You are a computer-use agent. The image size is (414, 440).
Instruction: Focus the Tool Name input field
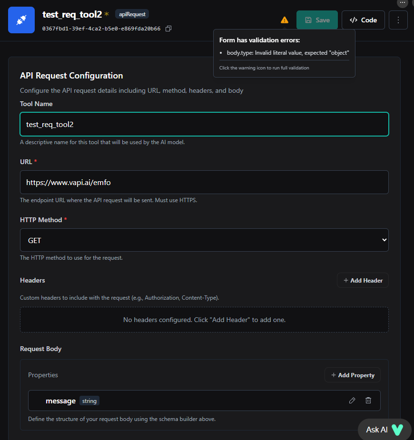[x=204, y=125]
